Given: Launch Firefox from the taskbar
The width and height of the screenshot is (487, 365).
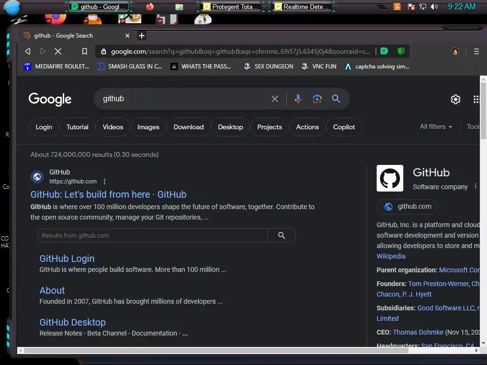Looking at the screenshot, I should pyautogui.click(x=150, y=7).
